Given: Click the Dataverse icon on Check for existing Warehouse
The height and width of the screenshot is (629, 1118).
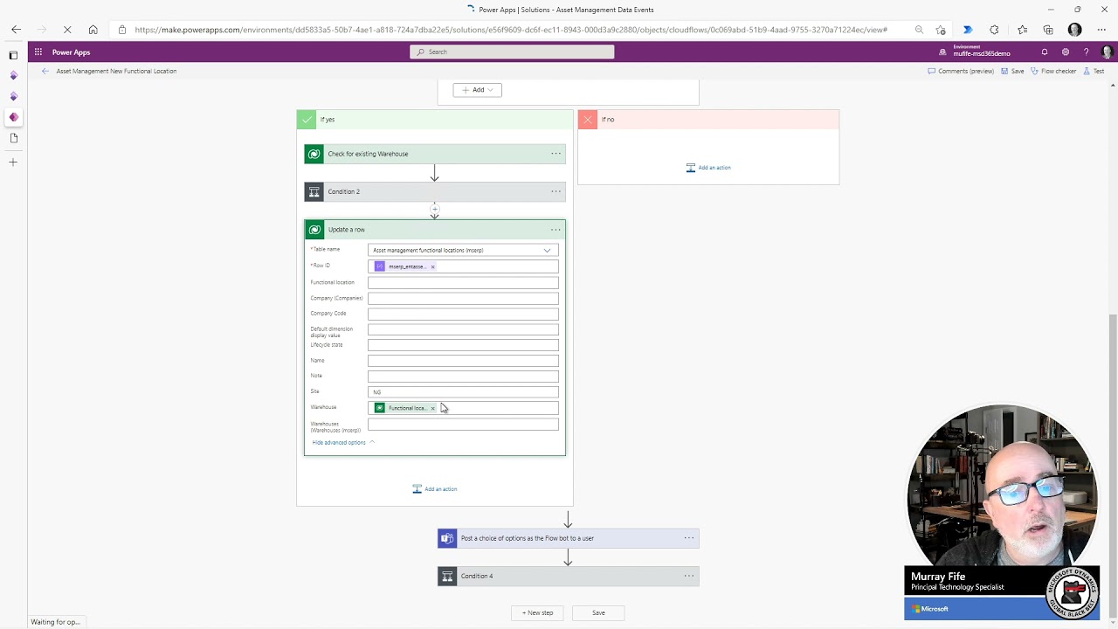Looking at the screenshot, I should point(314,154).
